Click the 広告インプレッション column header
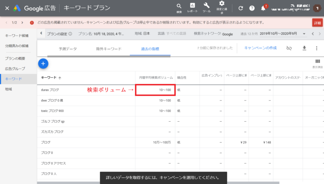This screenshot has width=324, height=184. point(212,75)
